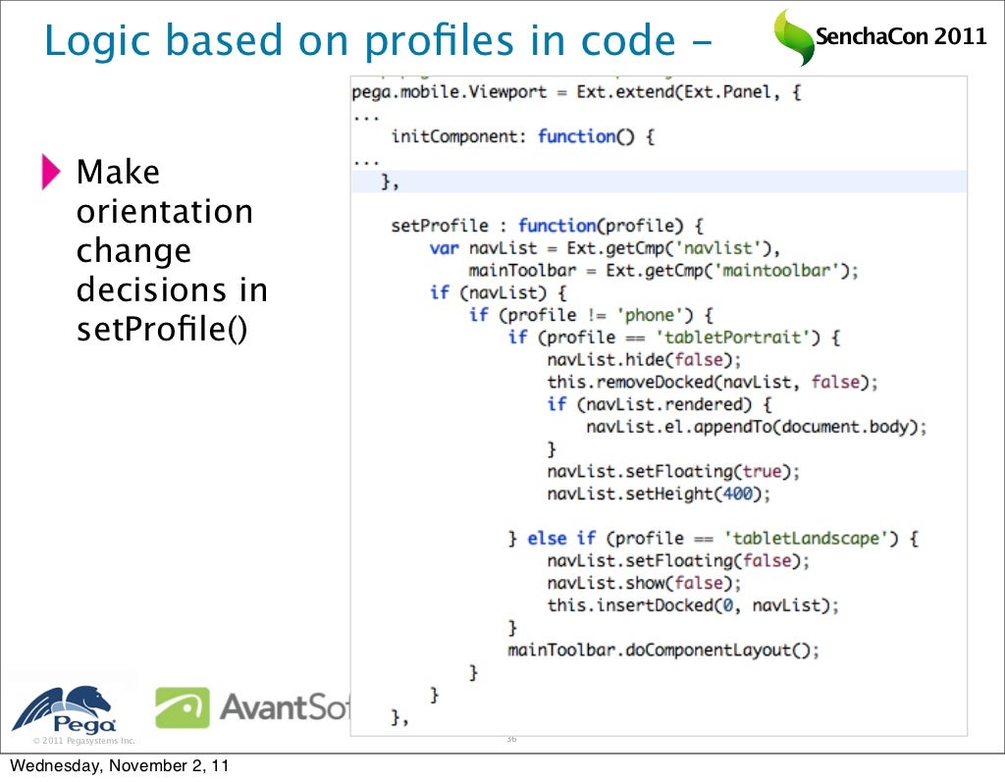
Task: Click the 'AvantSo' company name text
Action: 285,707
